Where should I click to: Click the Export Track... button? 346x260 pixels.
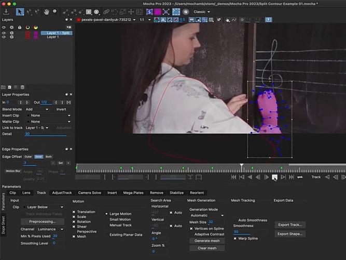[290, 225]
